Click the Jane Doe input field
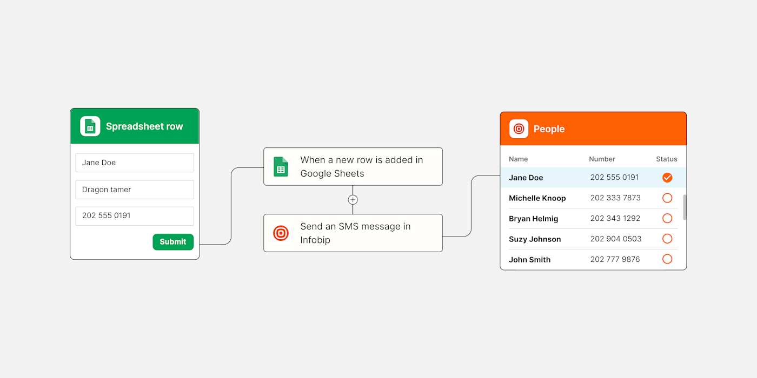The height and width of the screenshot is (378, 757). [135, 163]
